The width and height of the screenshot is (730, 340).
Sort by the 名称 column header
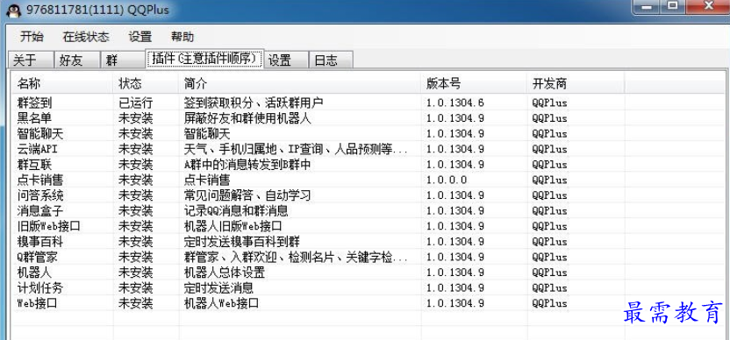[62, 84]
